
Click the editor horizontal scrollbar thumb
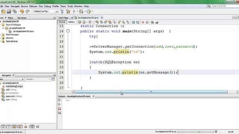[151, 92]
